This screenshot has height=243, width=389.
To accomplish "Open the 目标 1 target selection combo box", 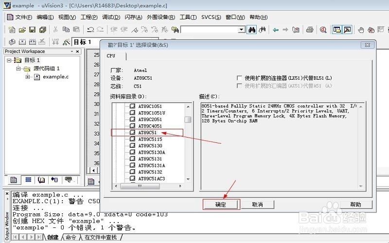I will [115, 42].
